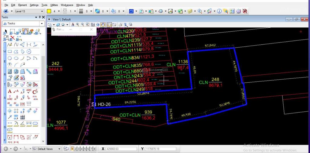
Task: Close the Tasks panel
Action: pos(43,17)
